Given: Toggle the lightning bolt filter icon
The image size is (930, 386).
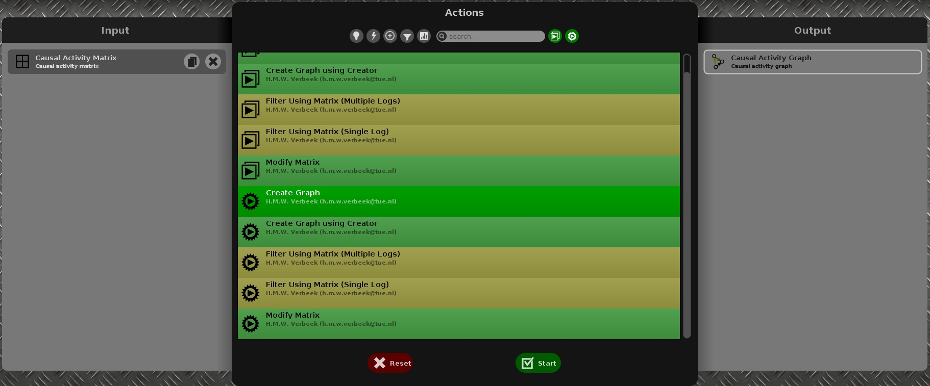Looking at the screenshot, I should tap(373, 36).
